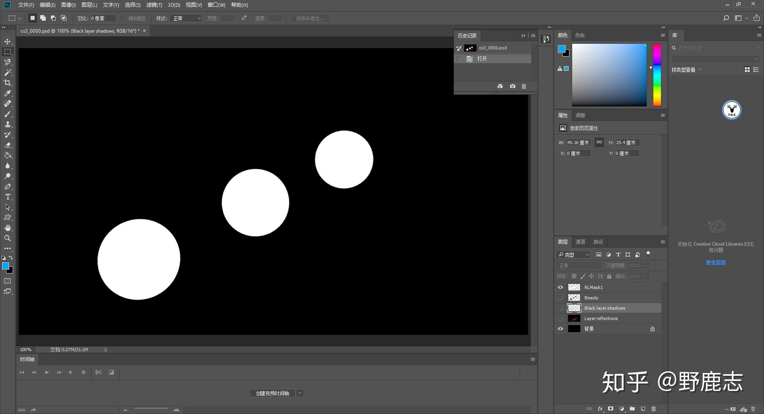Hide the RLMask1 layer

pyautogui.click(x=560, y=287)
